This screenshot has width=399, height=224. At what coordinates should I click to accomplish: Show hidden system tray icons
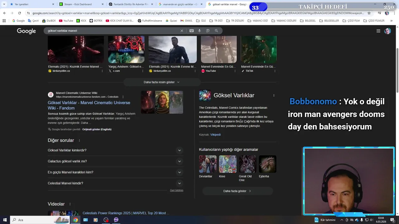coord(342,220)
